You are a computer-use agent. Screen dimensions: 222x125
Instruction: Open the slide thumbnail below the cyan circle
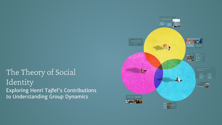[x=170, y=105]
